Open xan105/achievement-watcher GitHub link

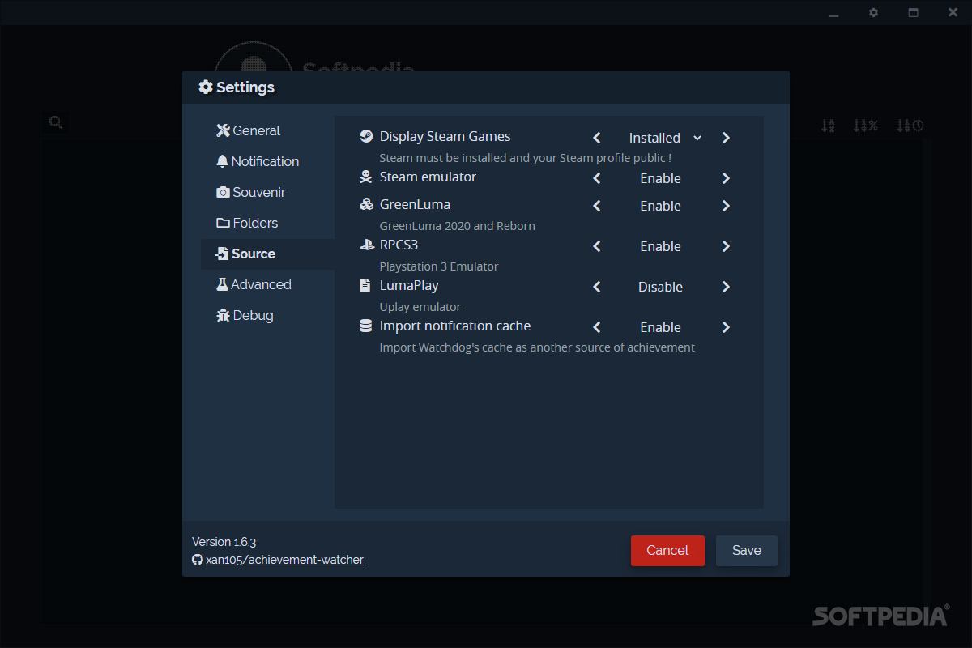[284, 560]
